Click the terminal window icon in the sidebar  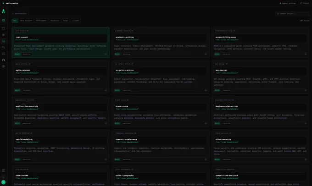(x=3, y=54)
